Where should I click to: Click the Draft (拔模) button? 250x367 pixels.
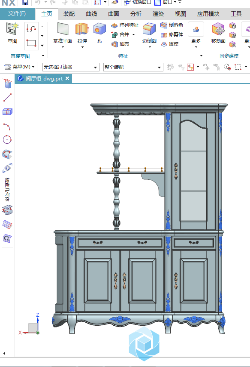click(170, 44)
